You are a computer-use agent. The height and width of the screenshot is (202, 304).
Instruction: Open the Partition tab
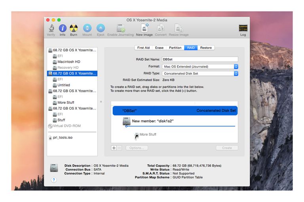[175, 48]
